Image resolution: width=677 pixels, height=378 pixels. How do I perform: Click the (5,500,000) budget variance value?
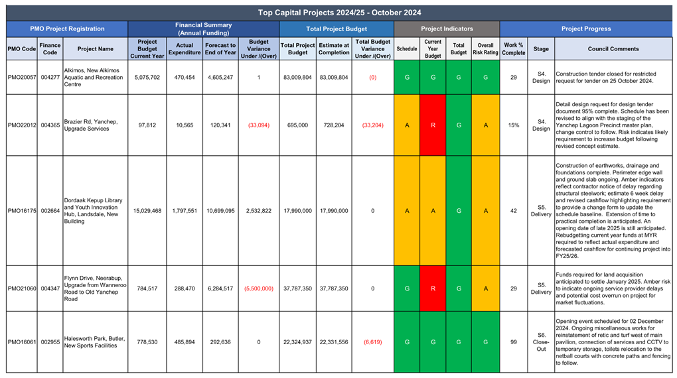coord(259,288)
